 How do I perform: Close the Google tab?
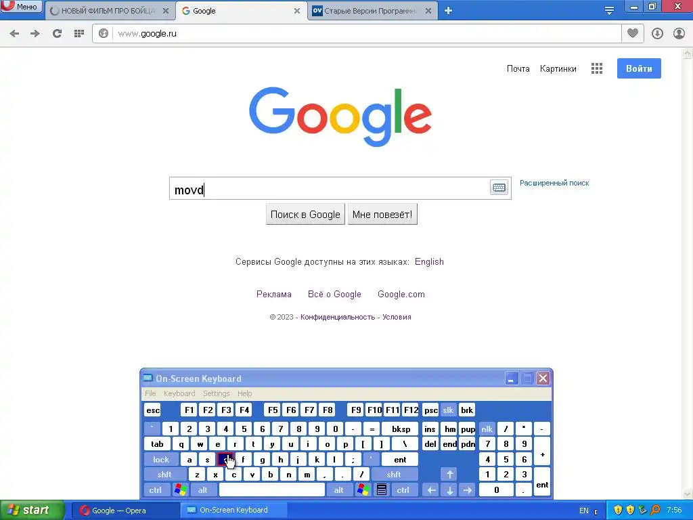click(x=297, y=11)
